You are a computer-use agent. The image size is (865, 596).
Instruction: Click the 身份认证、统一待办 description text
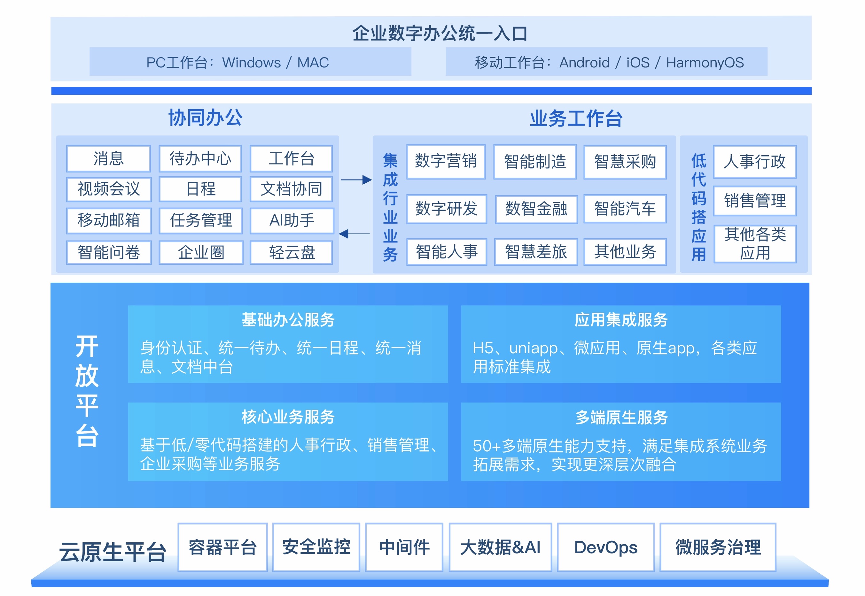[x=281, y=357]
